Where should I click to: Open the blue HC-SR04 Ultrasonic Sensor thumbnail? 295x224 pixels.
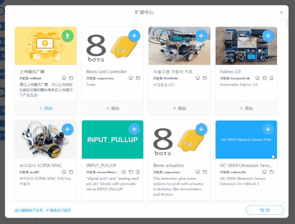(x=246, y=140)
